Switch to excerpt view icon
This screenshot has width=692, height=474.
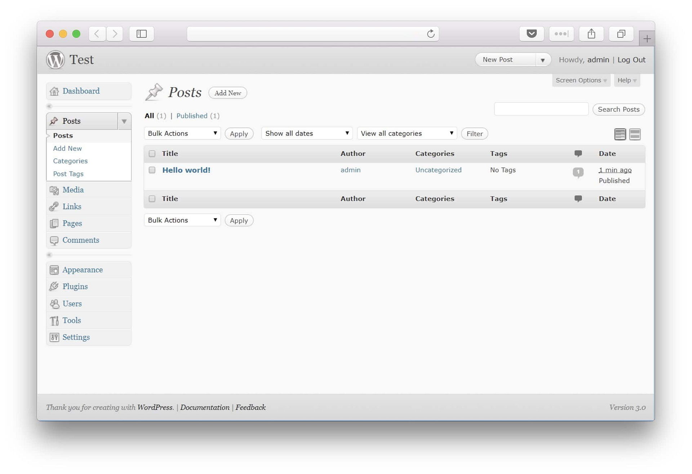(635, 134)
